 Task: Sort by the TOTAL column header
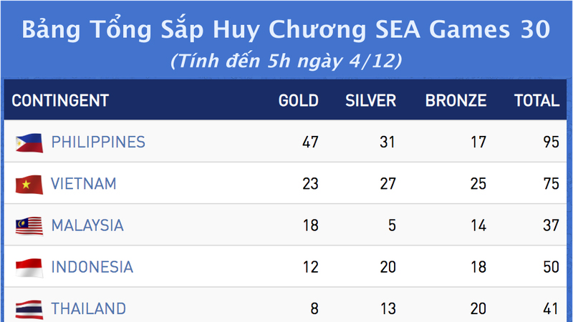click(536, 100)
